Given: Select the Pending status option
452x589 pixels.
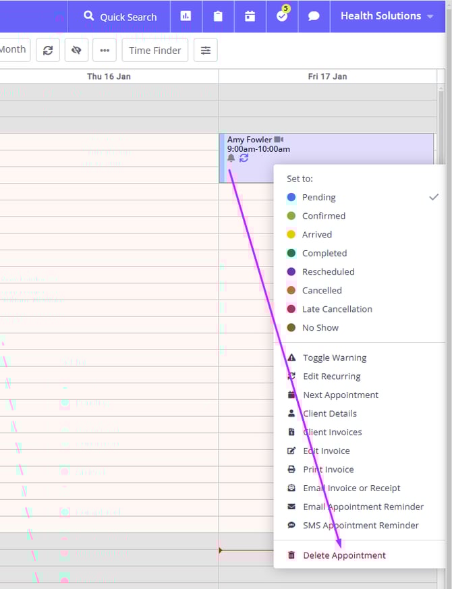Looking at the screenshot, I should tap(318, 197).
